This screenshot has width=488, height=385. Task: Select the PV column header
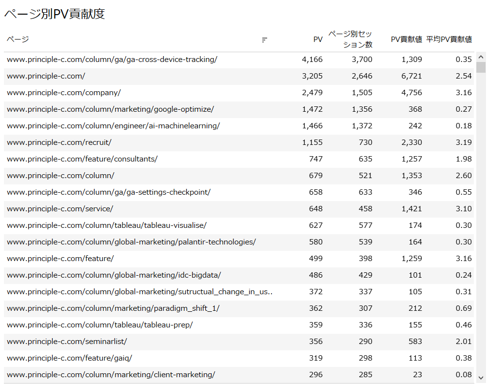click(317, 40)
